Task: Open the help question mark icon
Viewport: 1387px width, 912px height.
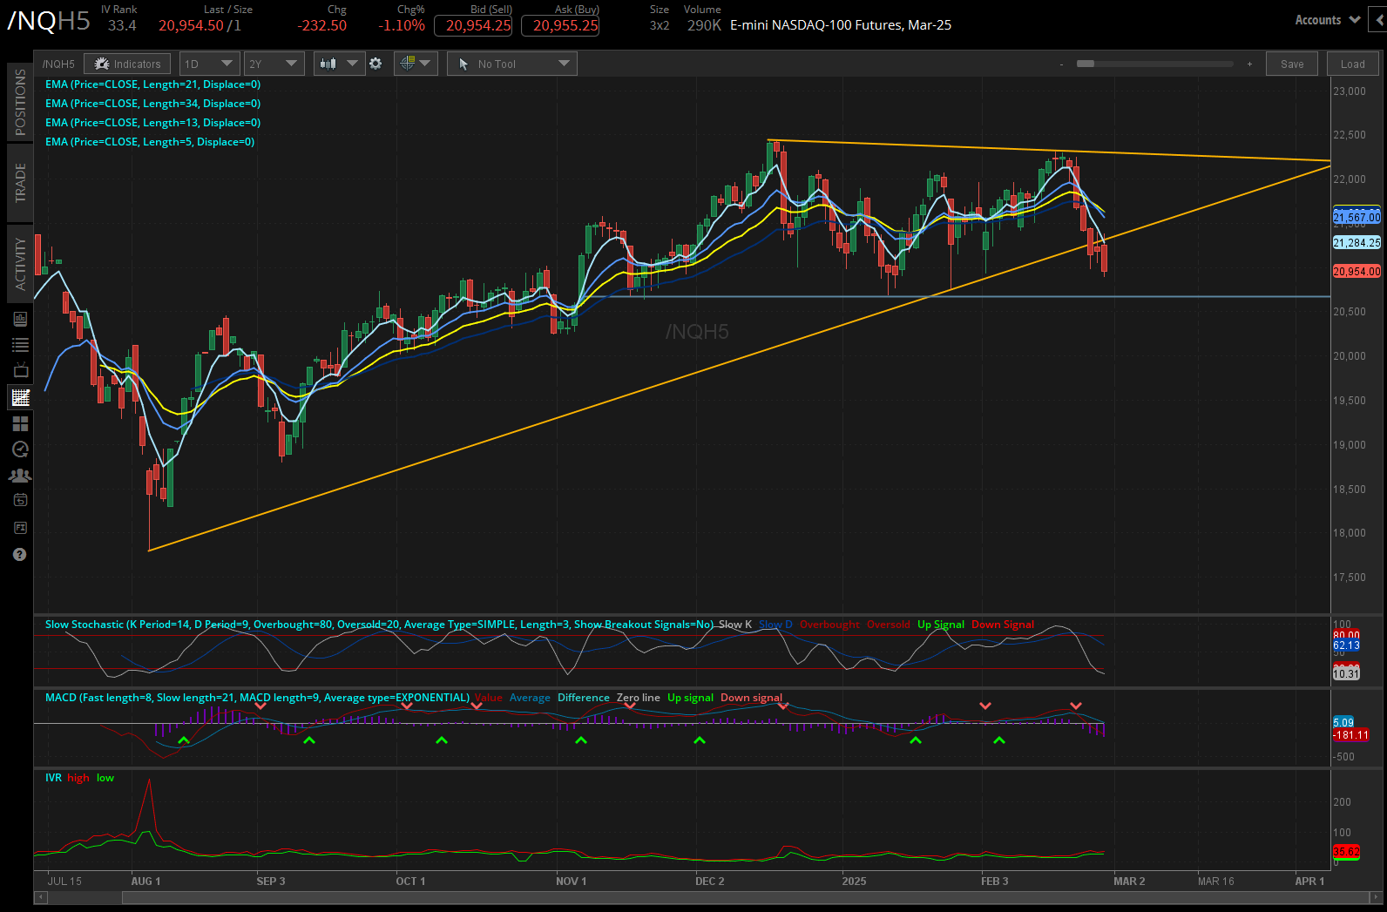Action: point(20,555)
